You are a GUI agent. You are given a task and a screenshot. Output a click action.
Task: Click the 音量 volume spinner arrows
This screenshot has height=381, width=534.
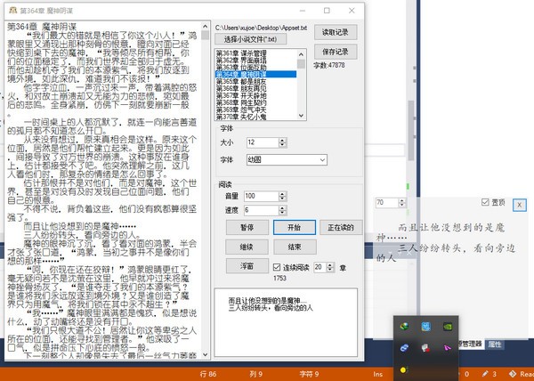pos(283,195)
